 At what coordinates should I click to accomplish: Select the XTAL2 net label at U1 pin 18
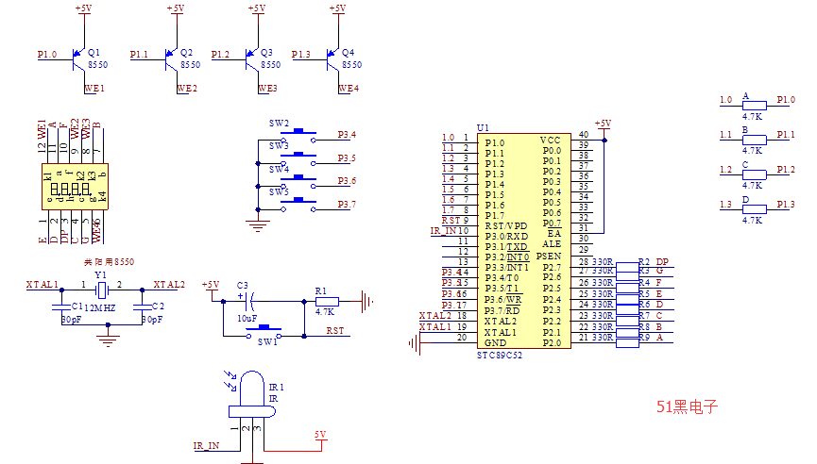tap(435, 316)
